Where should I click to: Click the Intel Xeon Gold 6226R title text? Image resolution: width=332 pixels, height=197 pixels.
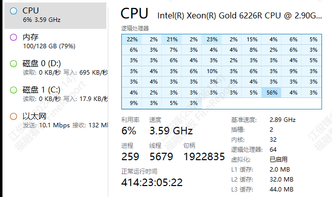pyautogui.click(x=240, y=15)
